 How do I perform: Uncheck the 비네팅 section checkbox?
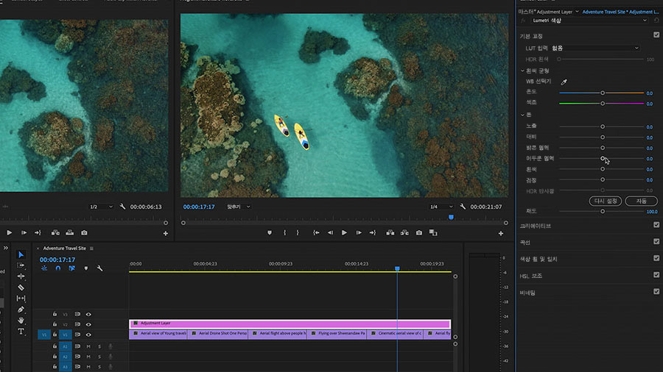656,292
